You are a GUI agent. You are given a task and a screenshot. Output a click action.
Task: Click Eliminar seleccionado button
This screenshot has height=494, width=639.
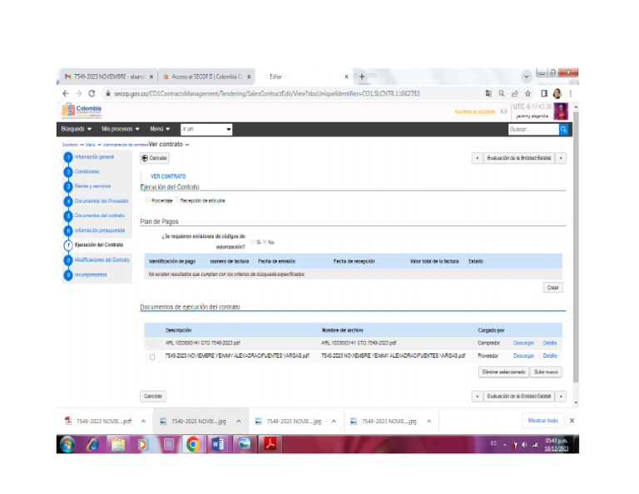coord(503,372)
